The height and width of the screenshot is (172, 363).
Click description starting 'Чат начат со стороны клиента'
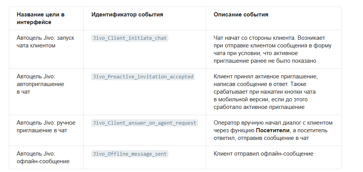pos(272,49)
